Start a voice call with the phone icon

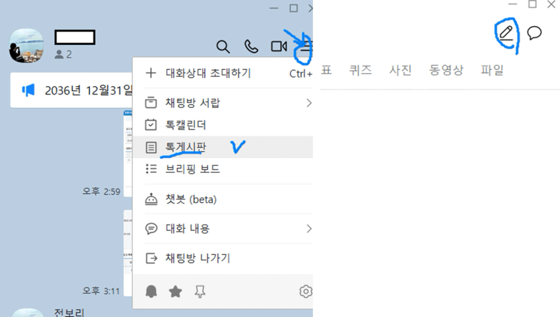pos(251,47)
